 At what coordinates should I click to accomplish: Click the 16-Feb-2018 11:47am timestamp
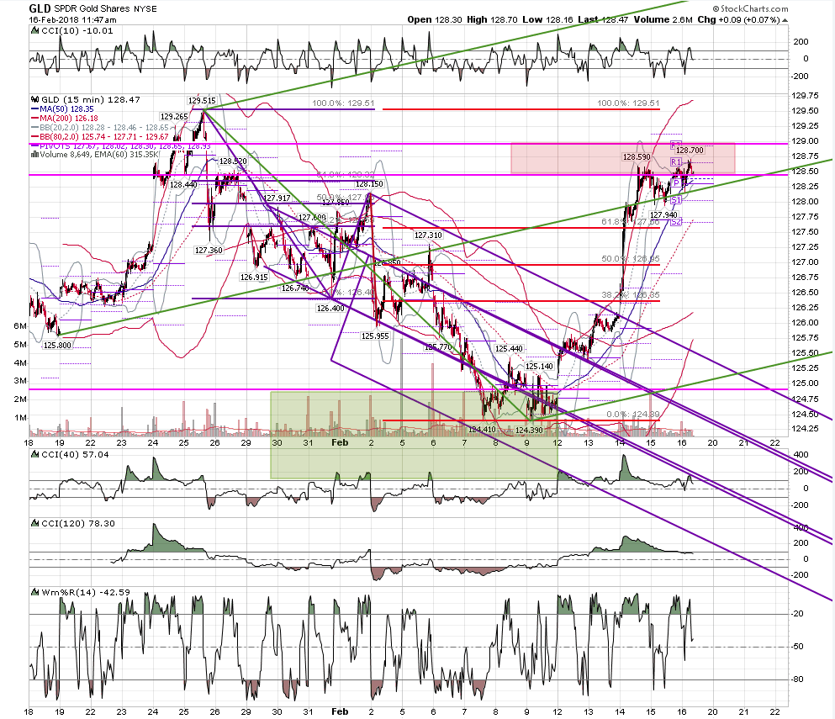[72, 19]
